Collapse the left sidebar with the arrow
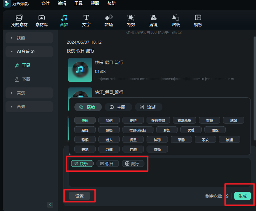Screen dimensions: 256x211 coord(50,204)
